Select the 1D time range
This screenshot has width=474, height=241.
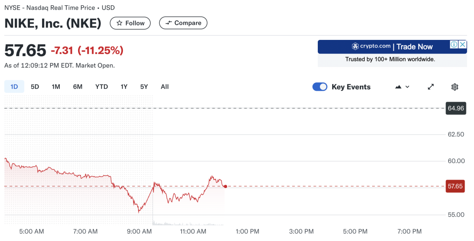point(14,87)
